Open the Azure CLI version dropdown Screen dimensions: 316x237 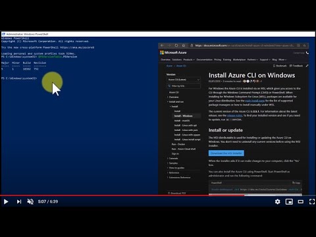(x=184, y=80)
